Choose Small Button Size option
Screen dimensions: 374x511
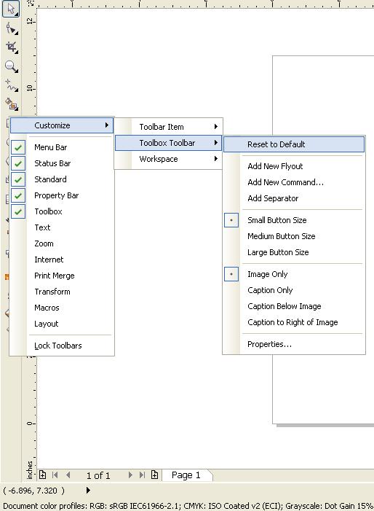tap(294, 220)
